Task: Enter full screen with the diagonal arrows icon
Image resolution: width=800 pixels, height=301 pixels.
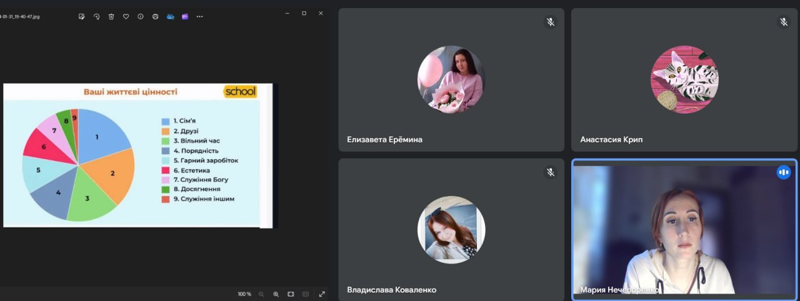Action: 322,294
